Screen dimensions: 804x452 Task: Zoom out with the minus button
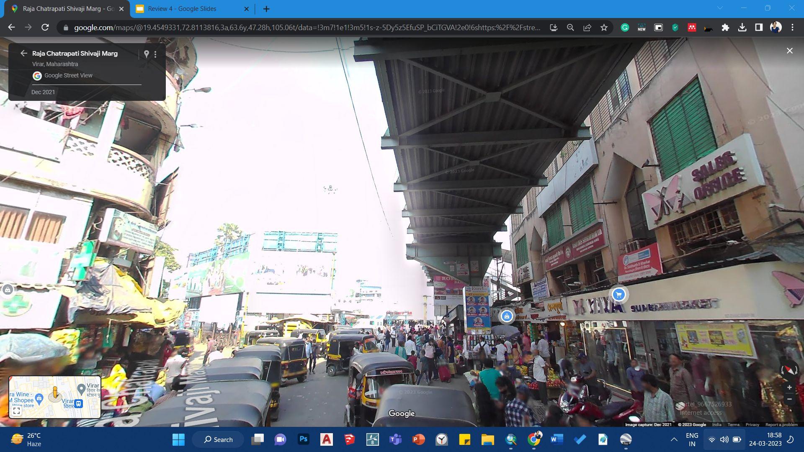(789, 399)
